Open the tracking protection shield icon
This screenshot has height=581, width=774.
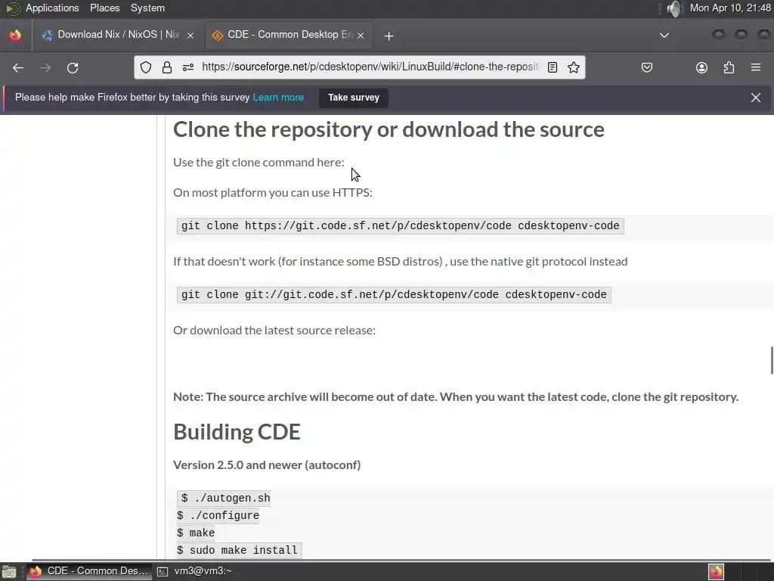point(146,67)
